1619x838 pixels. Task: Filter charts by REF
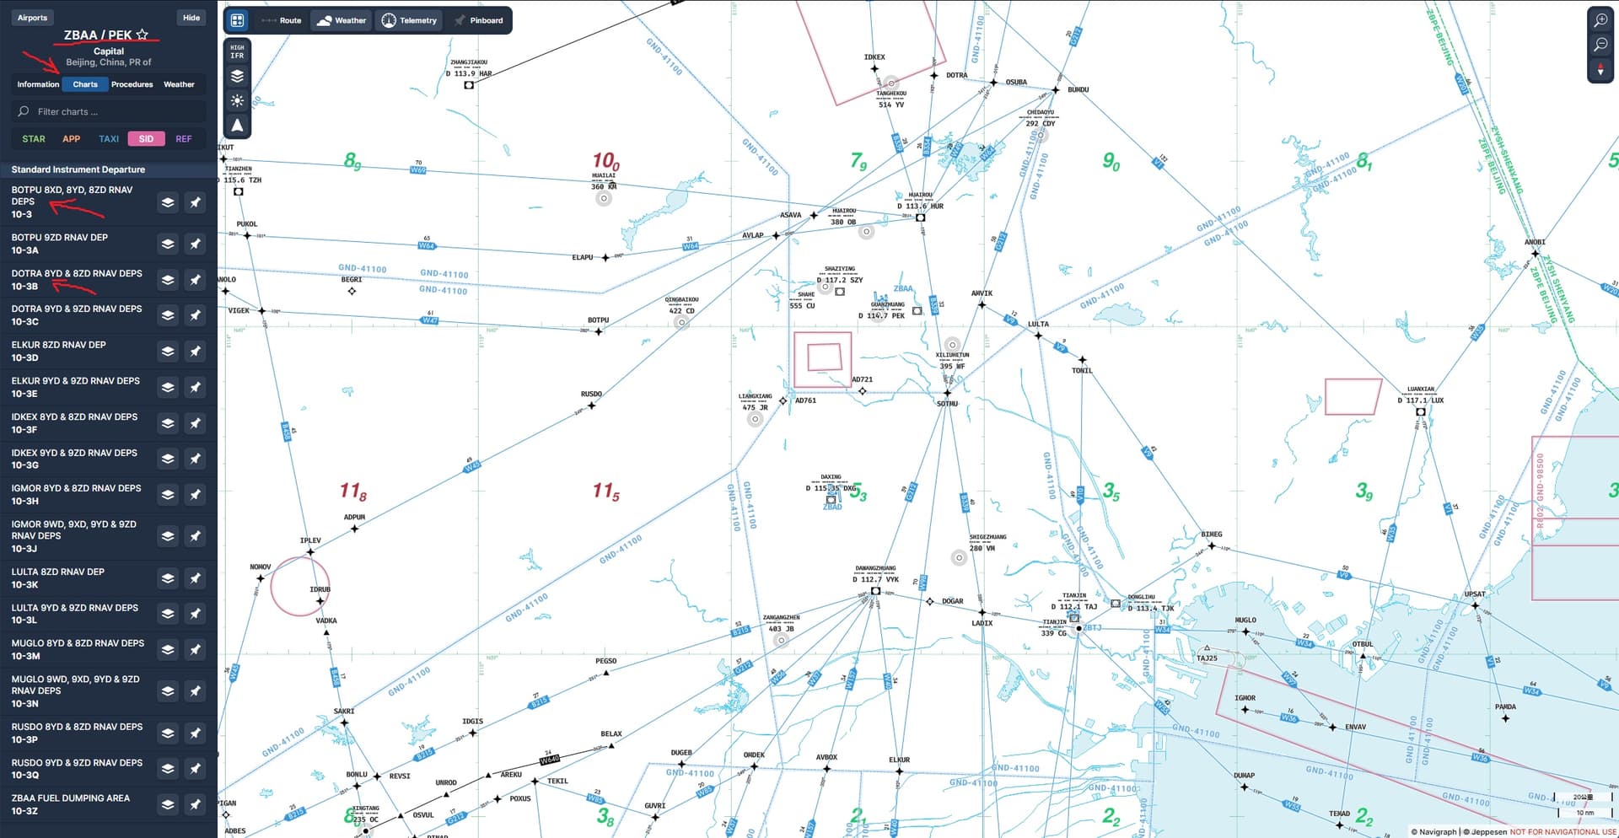184,139
